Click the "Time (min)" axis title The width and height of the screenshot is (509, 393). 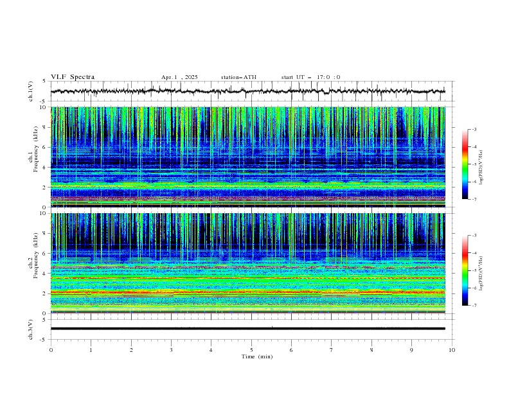pos(257,356)
